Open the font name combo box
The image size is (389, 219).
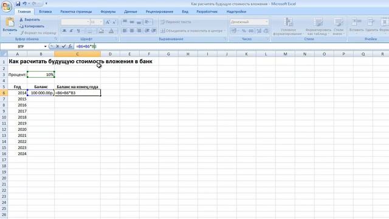75,22
